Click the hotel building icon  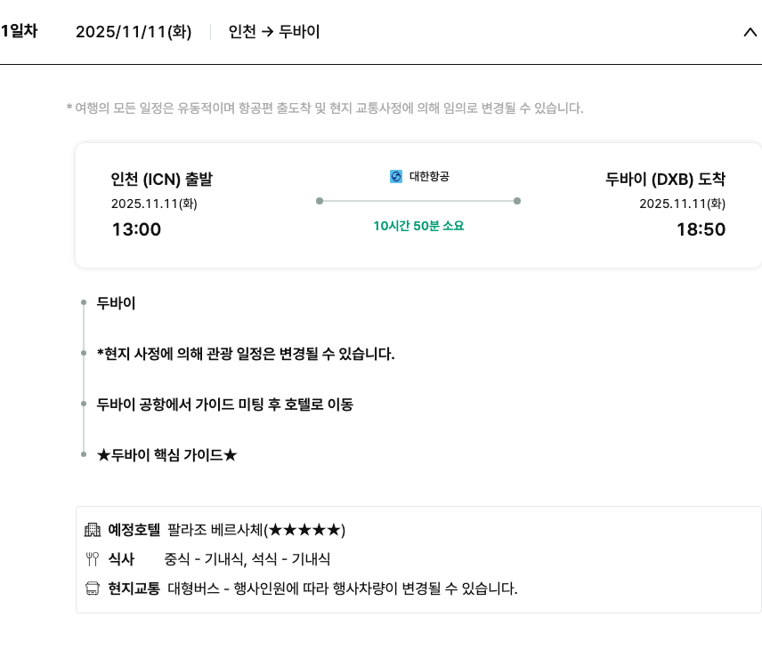click(93, 530)
